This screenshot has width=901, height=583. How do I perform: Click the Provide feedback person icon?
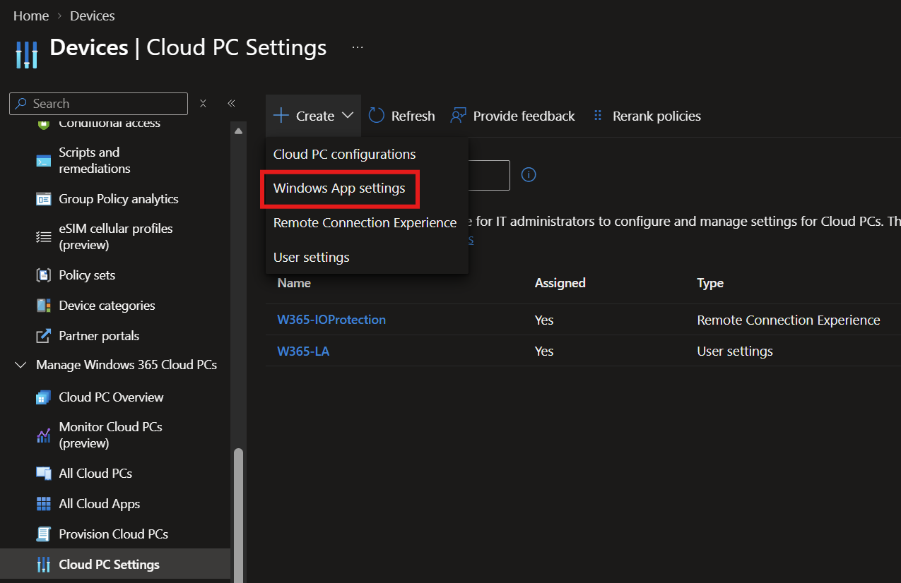pyautogui.click(x=459, y=116)
